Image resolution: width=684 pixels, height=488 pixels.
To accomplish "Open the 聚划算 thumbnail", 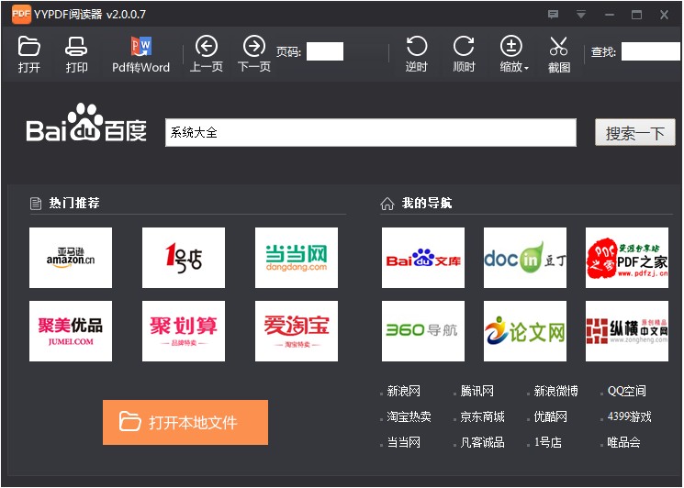I will point(184,331).
